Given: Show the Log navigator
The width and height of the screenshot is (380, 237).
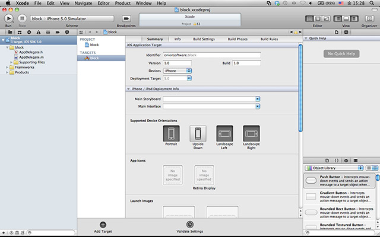Looking at the screenshot, I should tap(67, 32).
